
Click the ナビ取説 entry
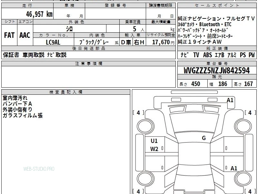(57, 55)
